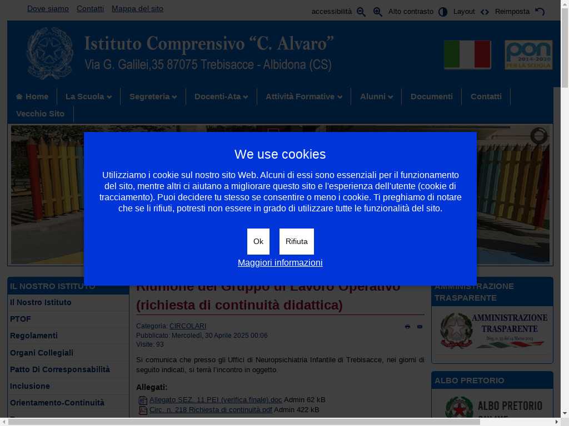
Task: Click the Italian Republic emblem logo in the header
Action: coord(50,53)
